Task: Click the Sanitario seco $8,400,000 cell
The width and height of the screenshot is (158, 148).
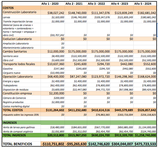Action: tap(53, 56)
